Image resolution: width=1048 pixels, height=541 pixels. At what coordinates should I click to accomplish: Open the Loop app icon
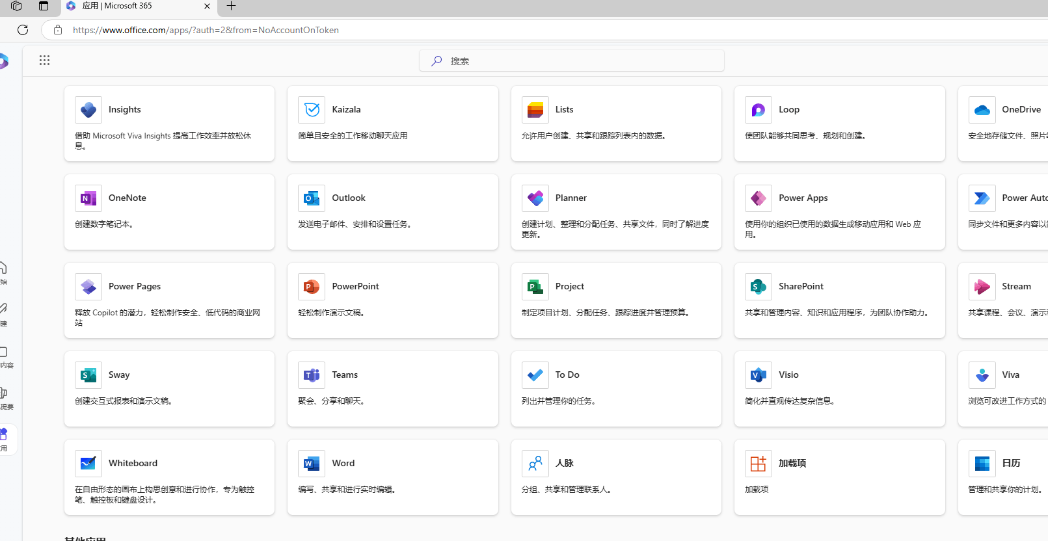coord(759,110)
